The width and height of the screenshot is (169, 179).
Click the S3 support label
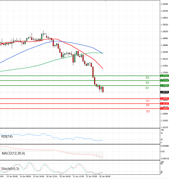pos(148,111)
